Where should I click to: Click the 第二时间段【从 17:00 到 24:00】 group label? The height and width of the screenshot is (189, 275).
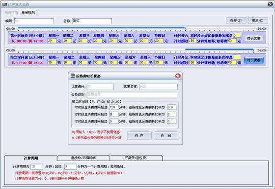(x=97, y=101)
